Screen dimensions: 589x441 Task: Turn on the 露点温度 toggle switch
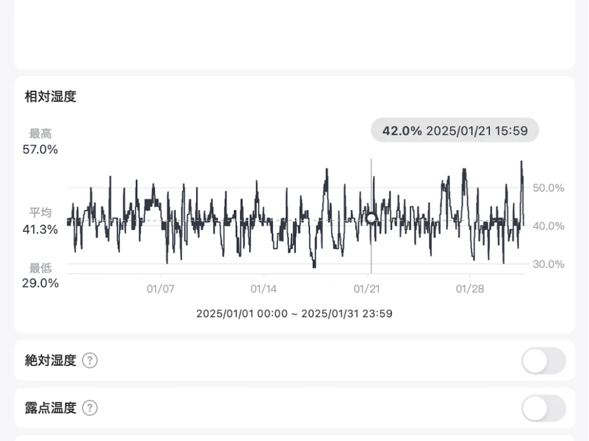click(x=543, y=408)
